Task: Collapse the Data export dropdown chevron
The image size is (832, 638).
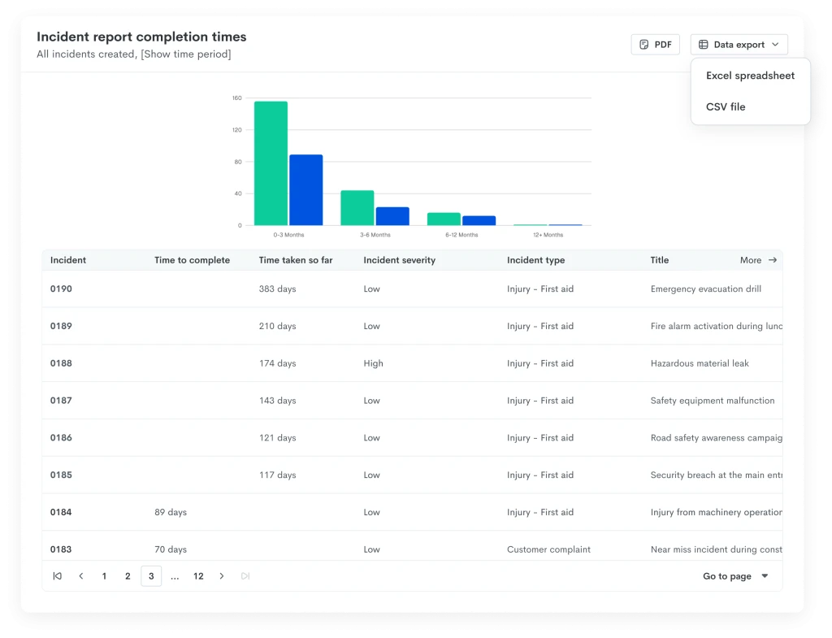Action: 775,45
